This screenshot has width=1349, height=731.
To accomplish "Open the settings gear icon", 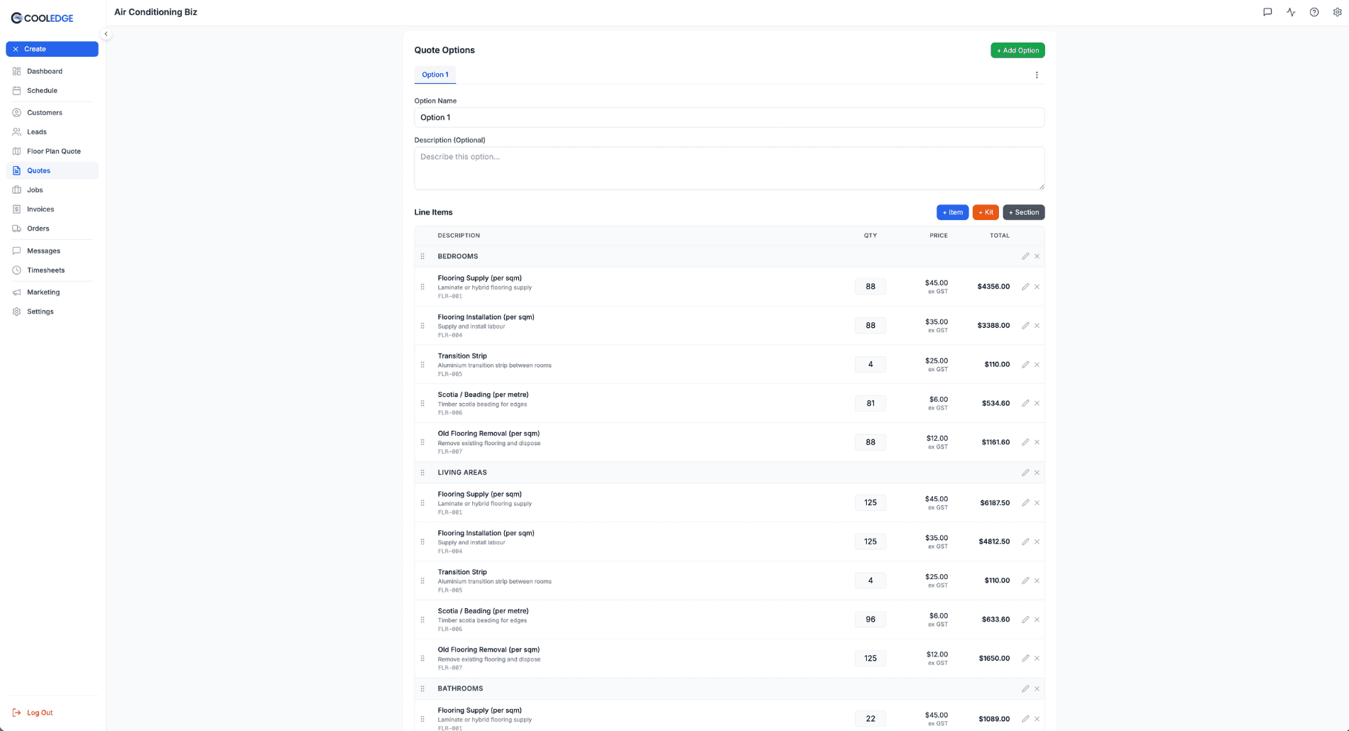I will click(1338, 12).
